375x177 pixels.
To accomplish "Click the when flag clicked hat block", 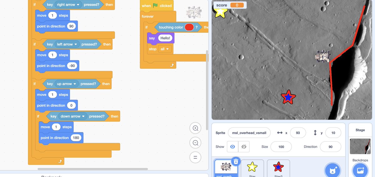I will (x=157, y=6).
